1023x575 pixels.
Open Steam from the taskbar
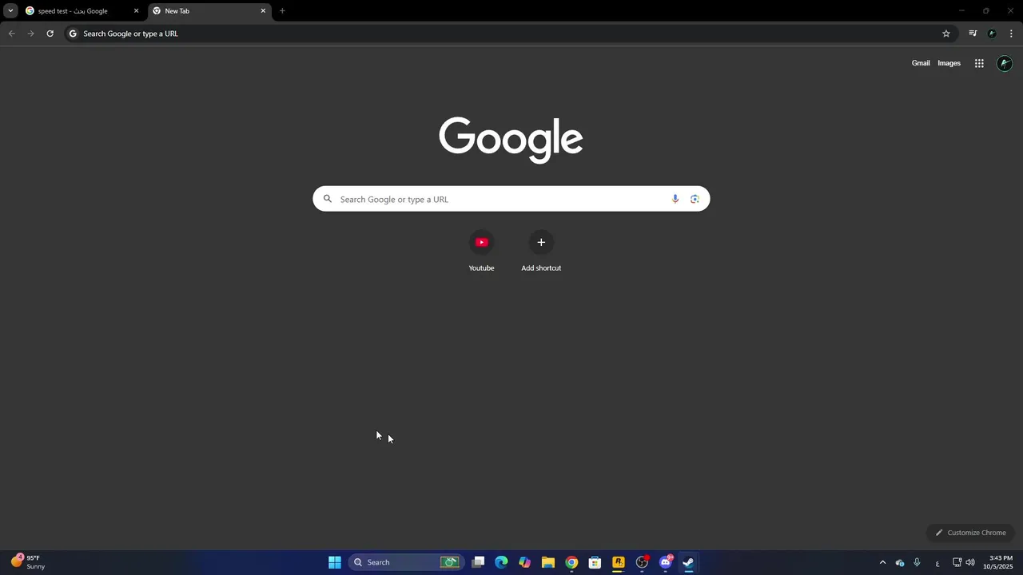tap(688, 562)
